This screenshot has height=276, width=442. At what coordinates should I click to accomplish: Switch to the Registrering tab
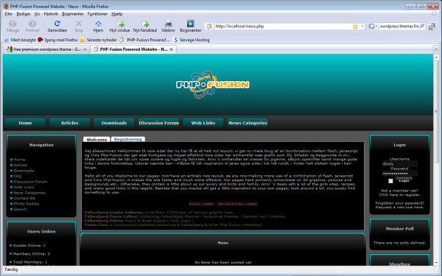click(128, 139)
